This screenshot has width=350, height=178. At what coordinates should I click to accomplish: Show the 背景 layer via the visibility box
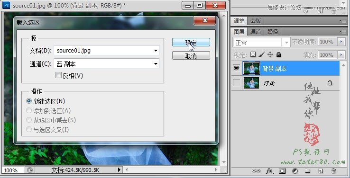[236, 83]
